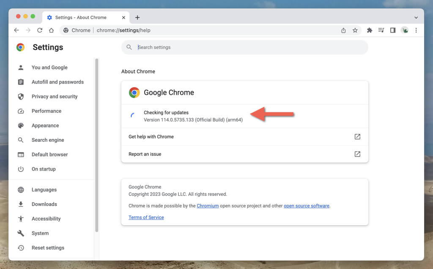This screenshot has width=433, height=269.
Task: Click the sidebar vertical scrollbar
Action: 97,144
